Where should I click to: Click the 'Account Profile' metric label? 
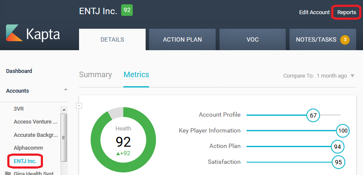tap(220, 115)
